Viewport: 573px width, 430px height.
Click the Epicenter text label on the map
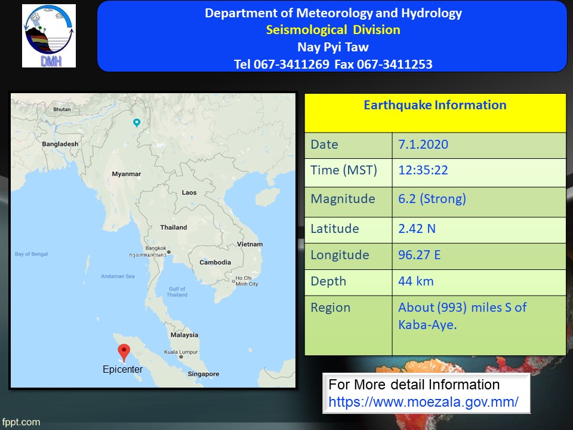122,370
